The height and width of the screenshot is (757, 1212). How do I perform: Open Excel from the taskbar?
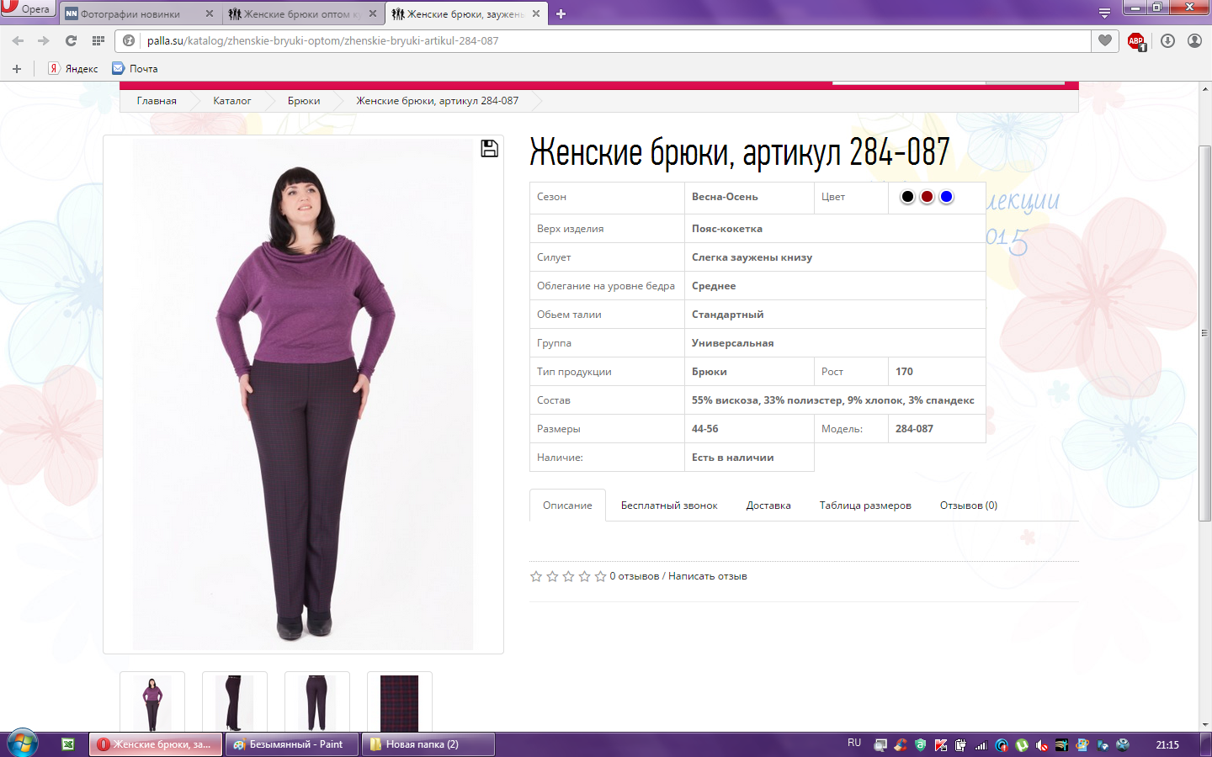68,744
